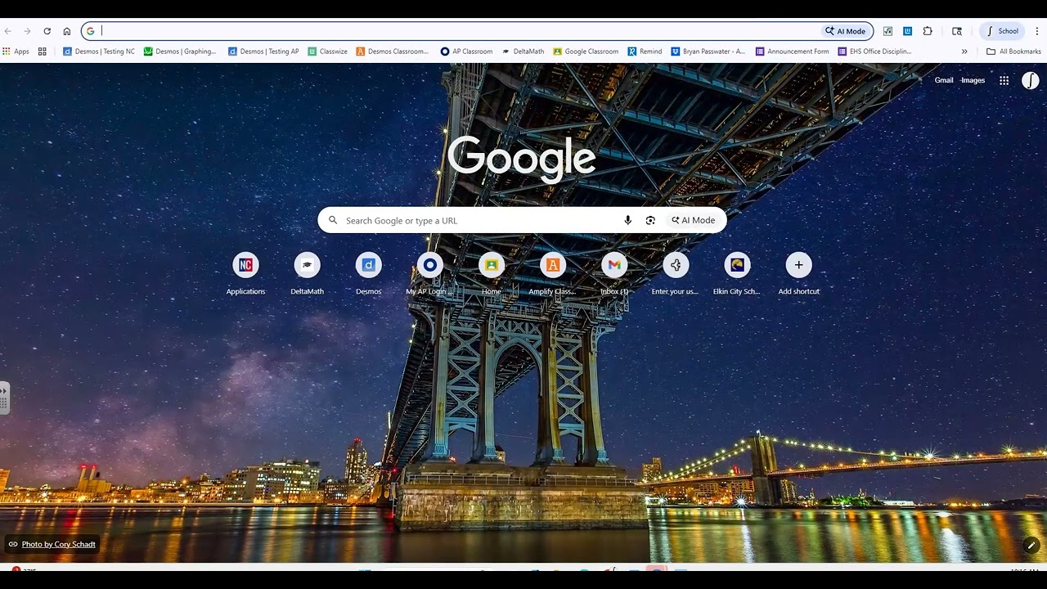Go to the browser home page
The height and width of the screenshot is (589, 1047).
[67, 31]
